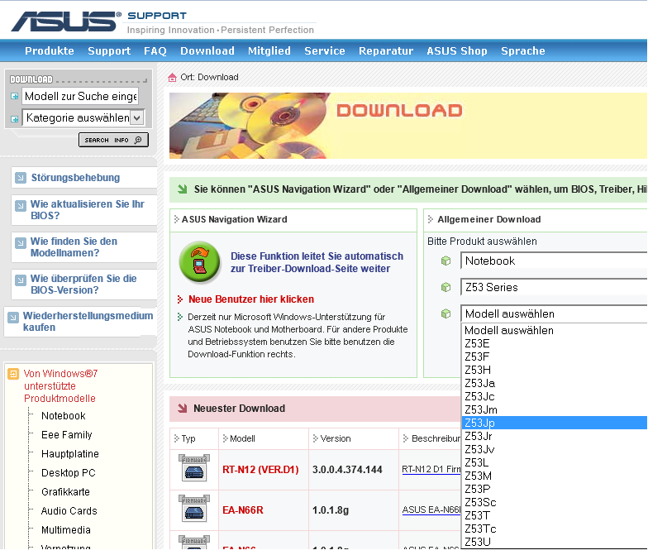The image size is (648, 555).
Task: Select Hauptplatine in product tree
Action: click(69, 453)
